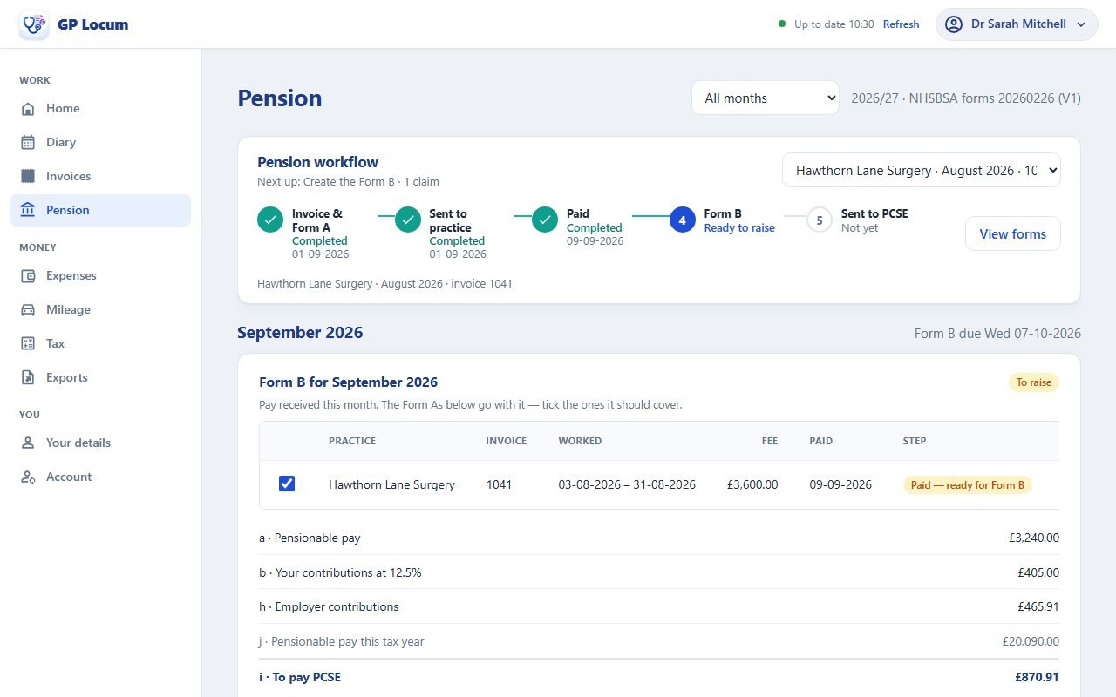Open the Hawthorn Lane Surgery claim selector
1116x697 pixels.
[x=922, y=171]
